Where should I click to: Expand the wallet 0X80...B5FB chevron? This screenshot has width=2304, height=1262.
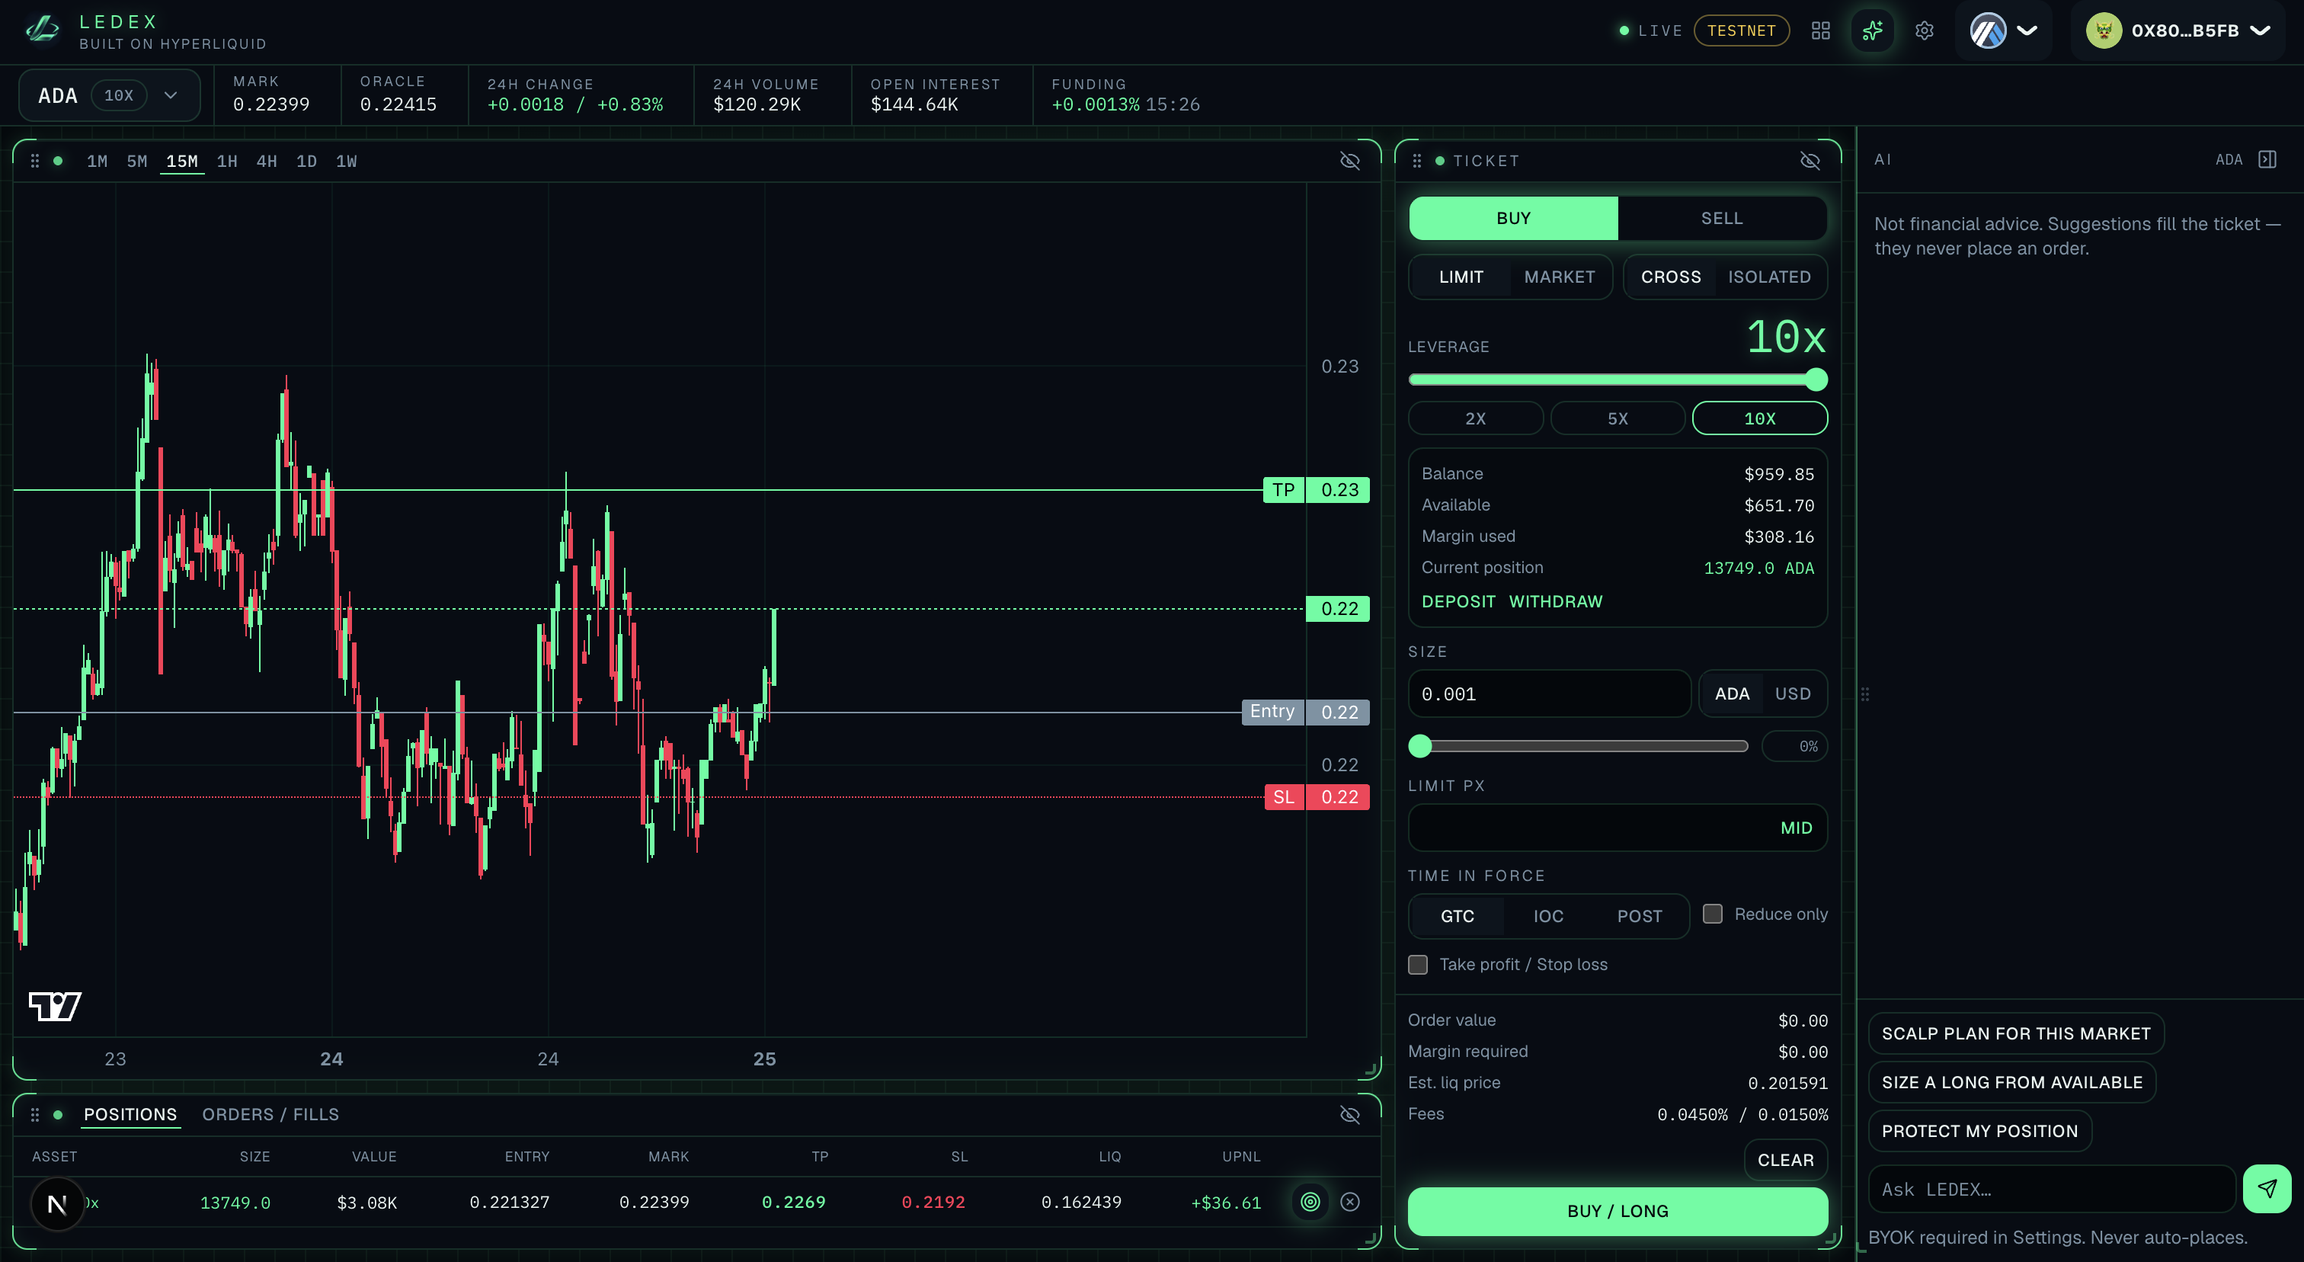pyautogui.click(x=2260, y=30)
